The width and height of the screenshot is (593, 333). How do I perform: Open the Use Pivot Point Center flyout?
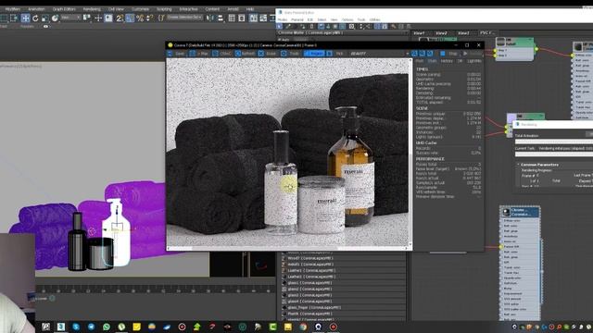click(87, 18)
